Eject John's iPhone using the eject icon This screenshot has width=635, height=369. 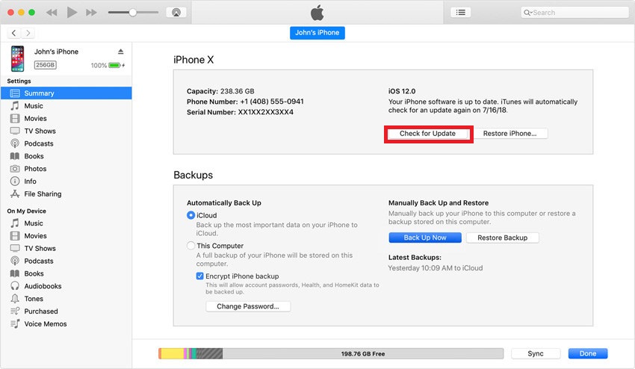(x=121, y=52)
